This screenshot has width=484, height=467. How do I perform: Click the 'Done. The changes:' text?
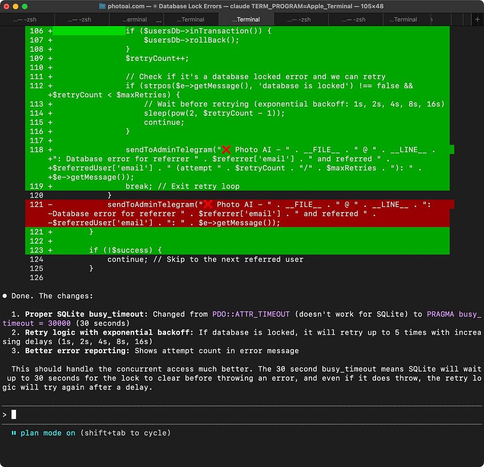[x=52, y=296]
